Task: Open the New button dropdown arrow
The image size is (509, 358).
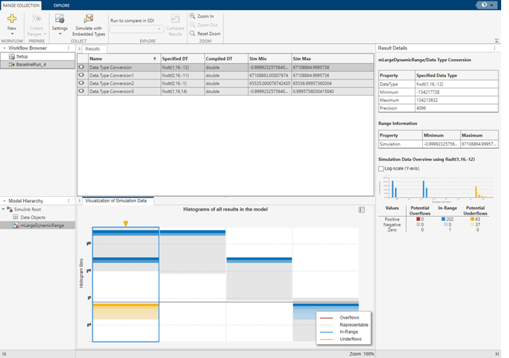Action: pos(12,34)
